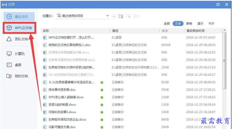Click the back arrow navigation button
The height and width of the screenshot is (129, 232).
(114, 16)
